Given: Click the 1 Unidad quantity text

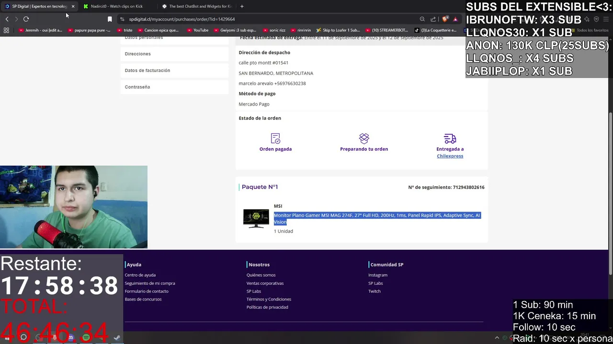Looking at the screenshot, I should 283,231.
